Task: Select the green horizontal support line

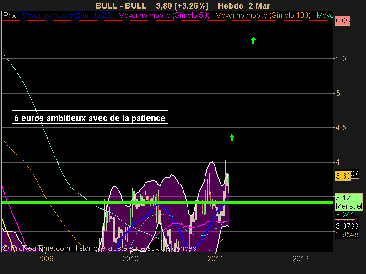Action: point(167,202)
